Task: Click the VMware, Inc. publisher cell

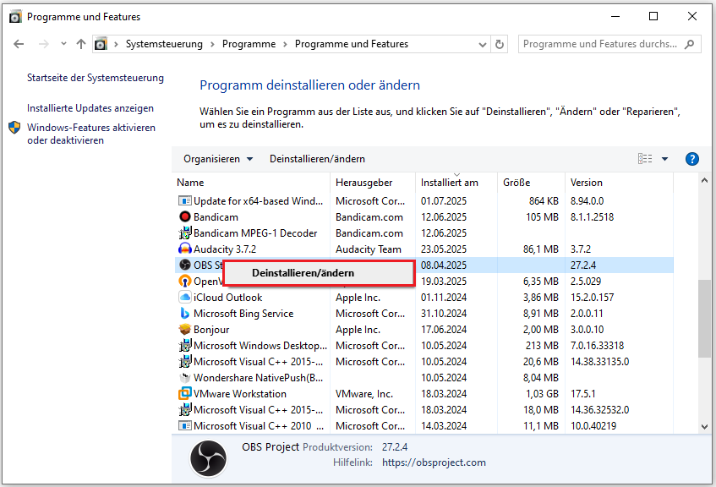Action: (x=364, y=393)
